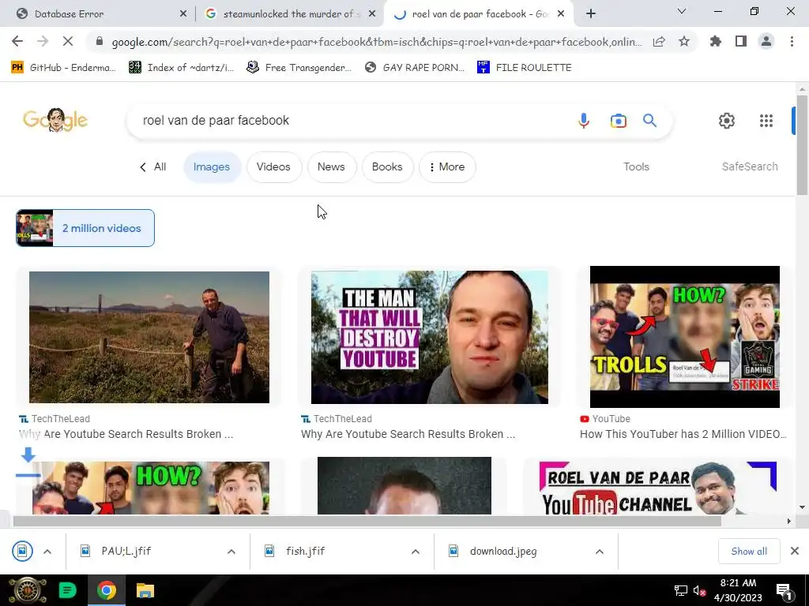Image resolution: width=809 pixels, height=606 pixels.
Task: Open Google quick settings gear
Action: pos(727,121)
